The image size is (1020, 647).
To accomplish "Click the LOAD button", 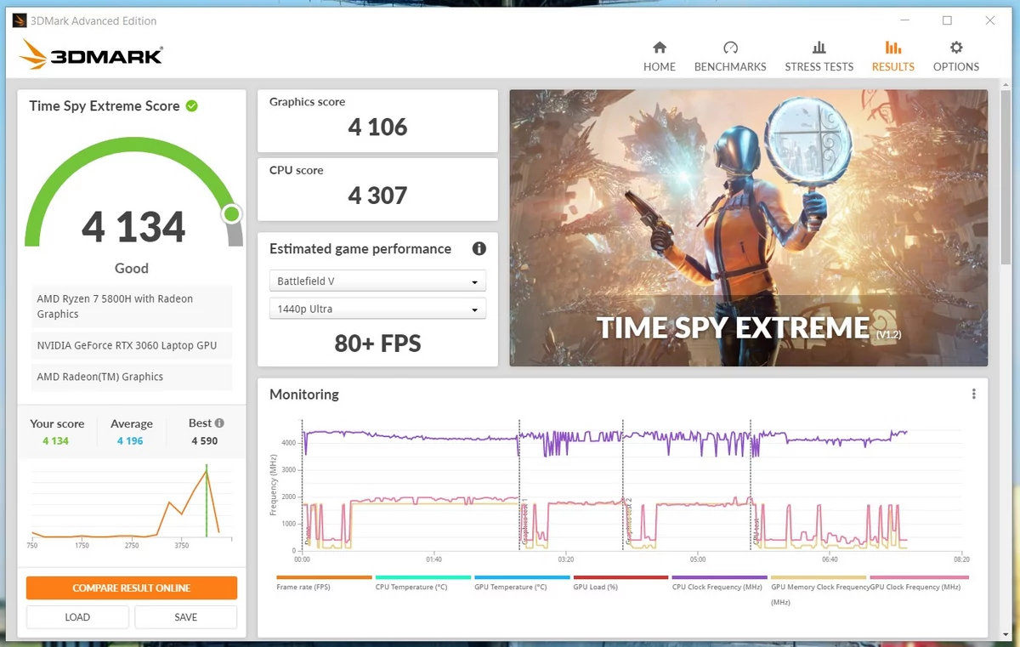I will click(x=77, y=617).
